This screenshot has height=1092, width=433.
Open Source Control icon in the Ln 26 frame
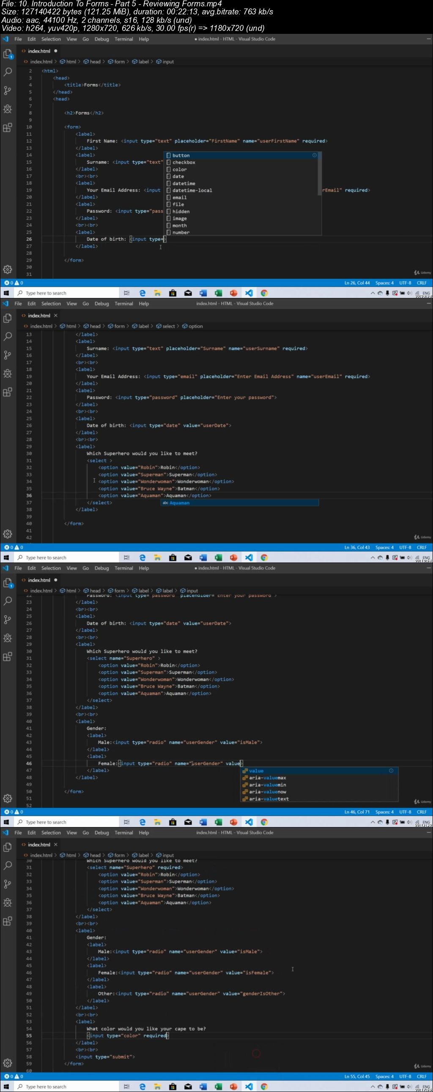[x=8, y=90]
